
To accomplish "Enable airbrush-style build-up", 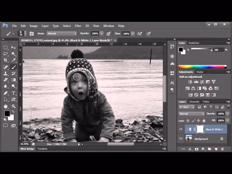I will coord(140,34).
